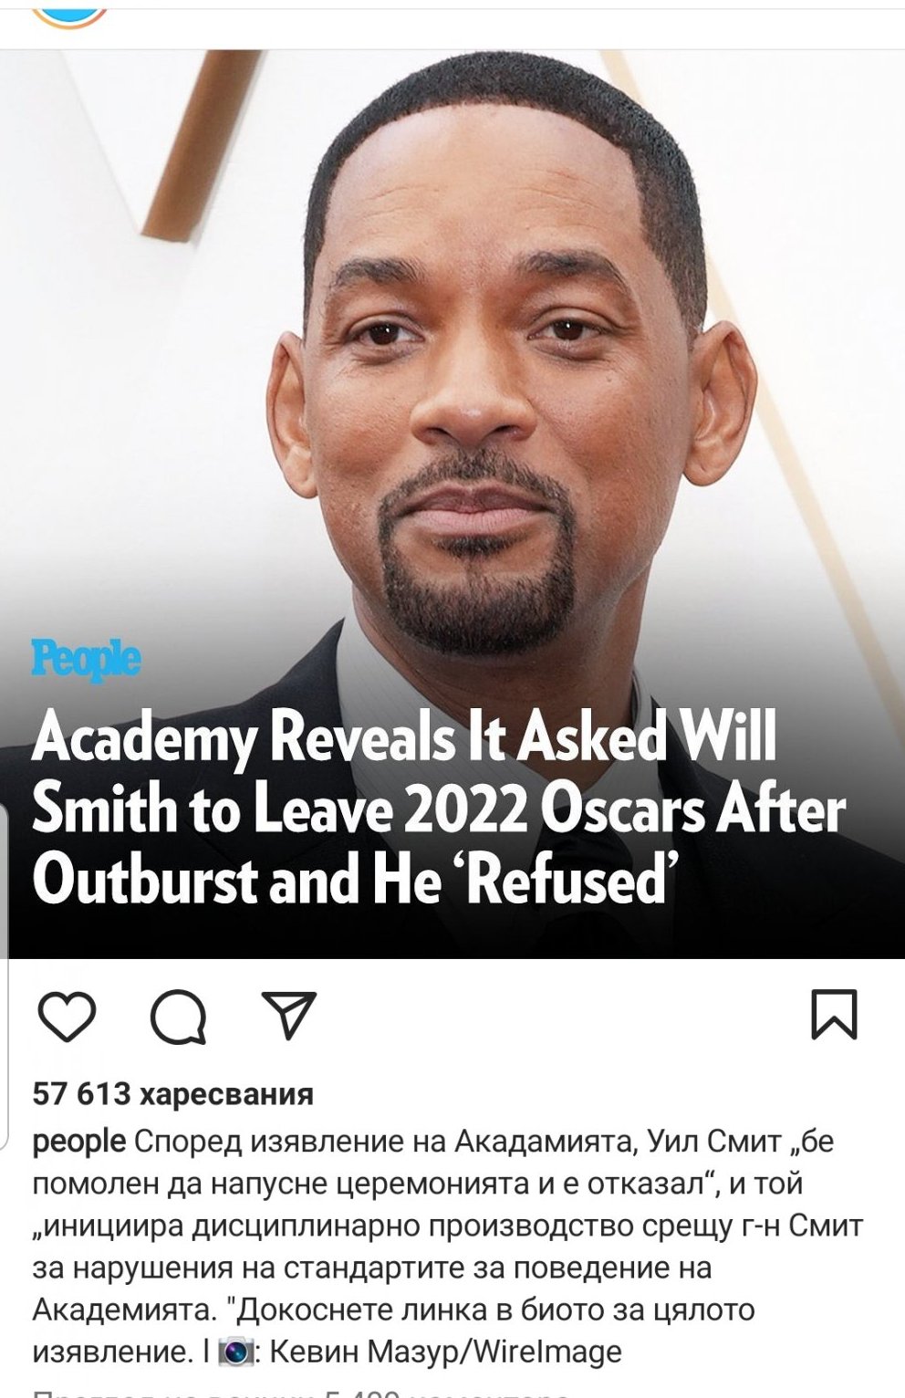Open comments via the speech bubble icon

(x=178, y=1017)
